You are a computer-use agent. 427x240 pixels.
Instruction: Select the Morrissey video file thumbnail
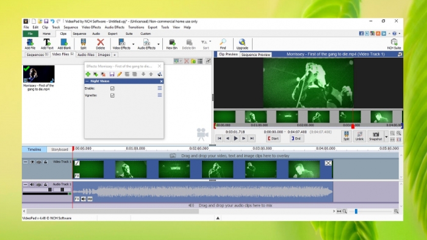(38, 74)
